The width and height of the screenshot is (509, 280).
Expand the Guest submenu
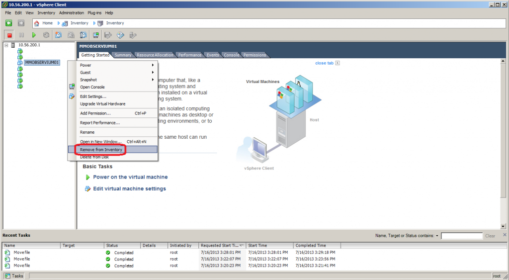pyautogui.click(x=153, y=73)
